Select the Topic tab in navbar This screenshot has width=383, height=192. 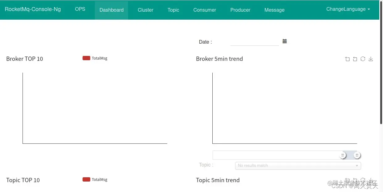coord(173,10)
